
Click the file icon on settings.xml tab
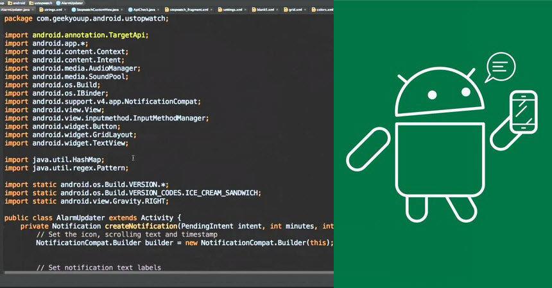tap(220, 10)
